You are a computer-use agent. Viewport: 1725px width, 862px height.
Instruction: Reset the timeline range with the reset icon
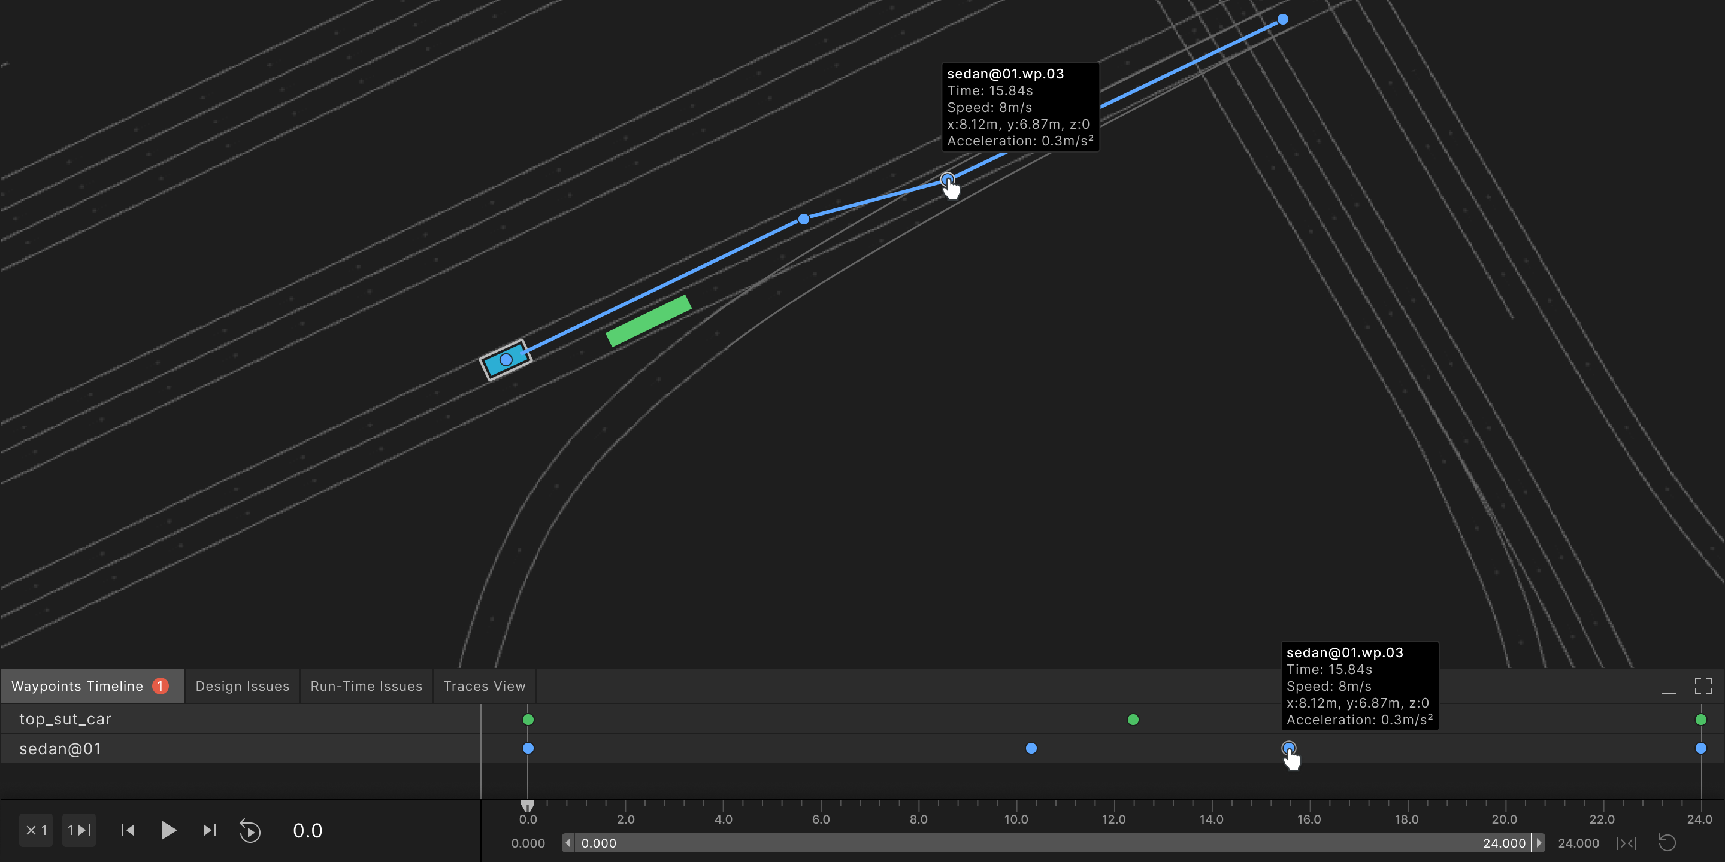[x=1667, y=843]
